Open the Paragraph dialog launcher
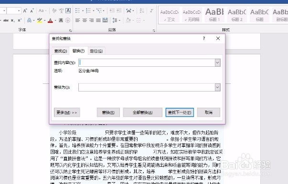This screenshot has width=288, height=184. [x=154, y=31]
